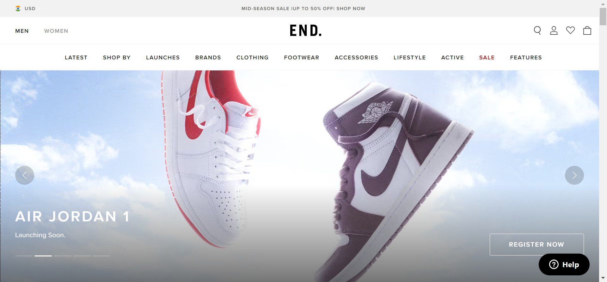Click the END. logo

click(306, 31)
